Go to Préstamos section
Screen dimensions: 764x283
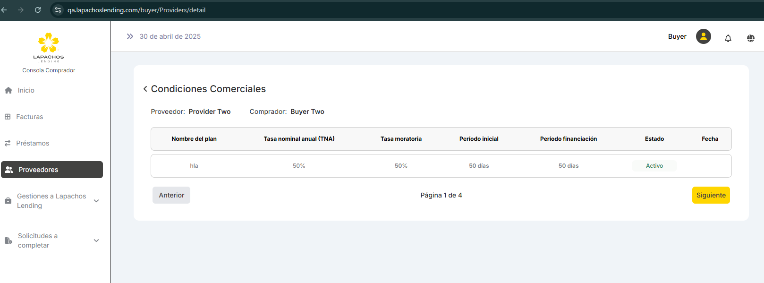(x=33, y=143)
